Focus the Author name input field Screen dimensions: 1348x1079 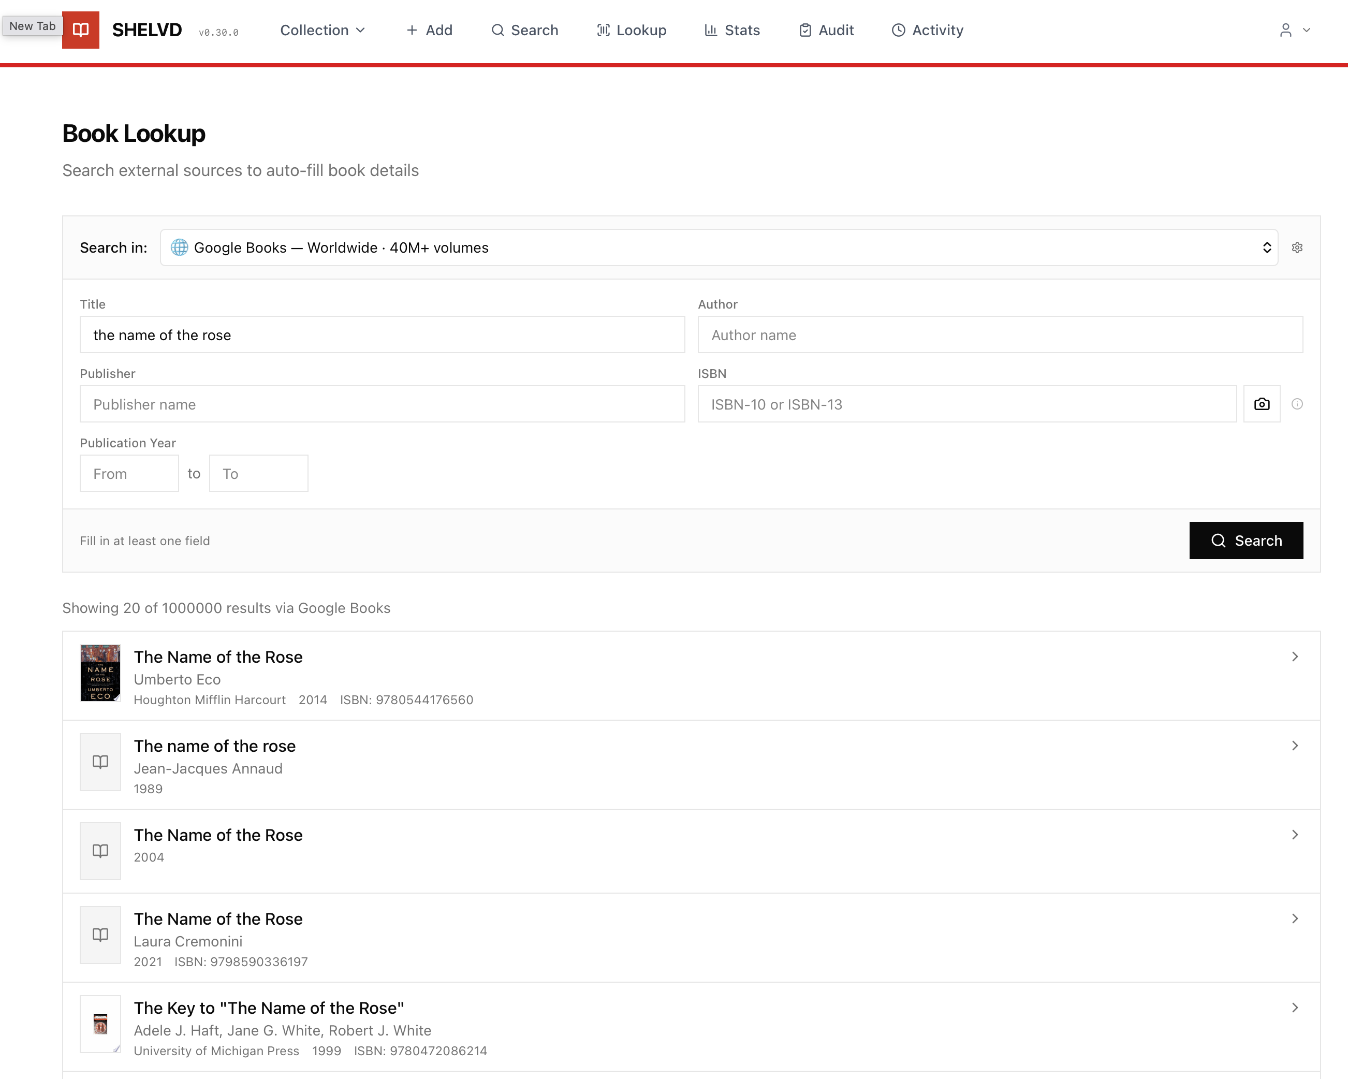(x=1000, y=334)
